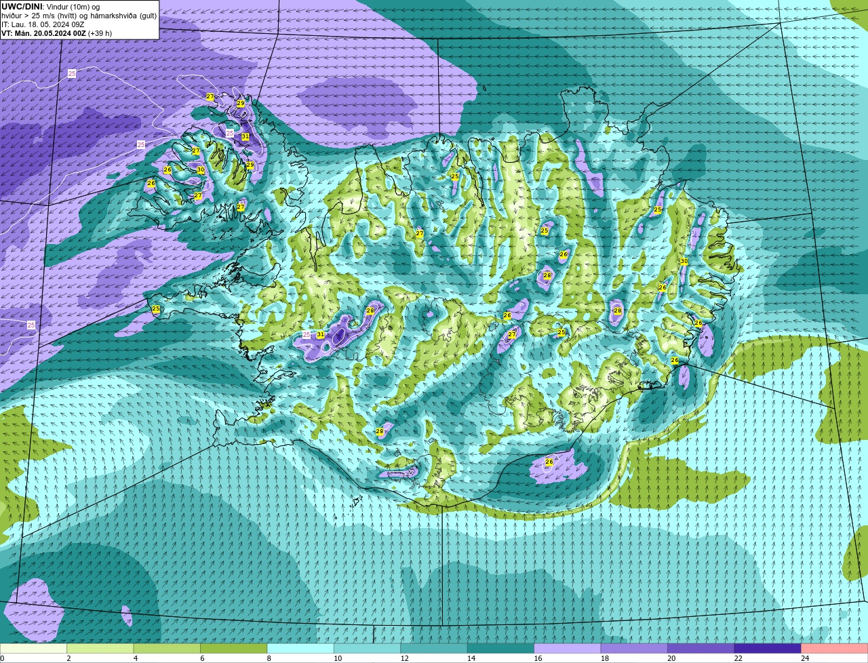The width and height of the screenshot is (868, 663).
Task: Click the "2" legend scale label
Action: 68,658
